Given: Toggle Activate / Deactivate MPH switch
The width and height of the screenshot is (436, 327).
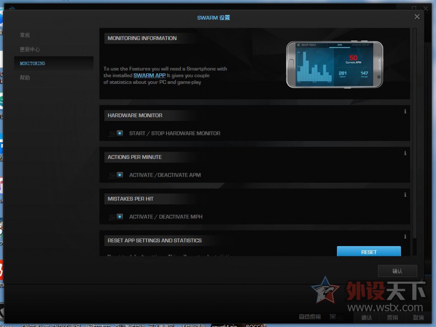Looking at the screenshot, I should pyautogui.click(x=116, y=217).
